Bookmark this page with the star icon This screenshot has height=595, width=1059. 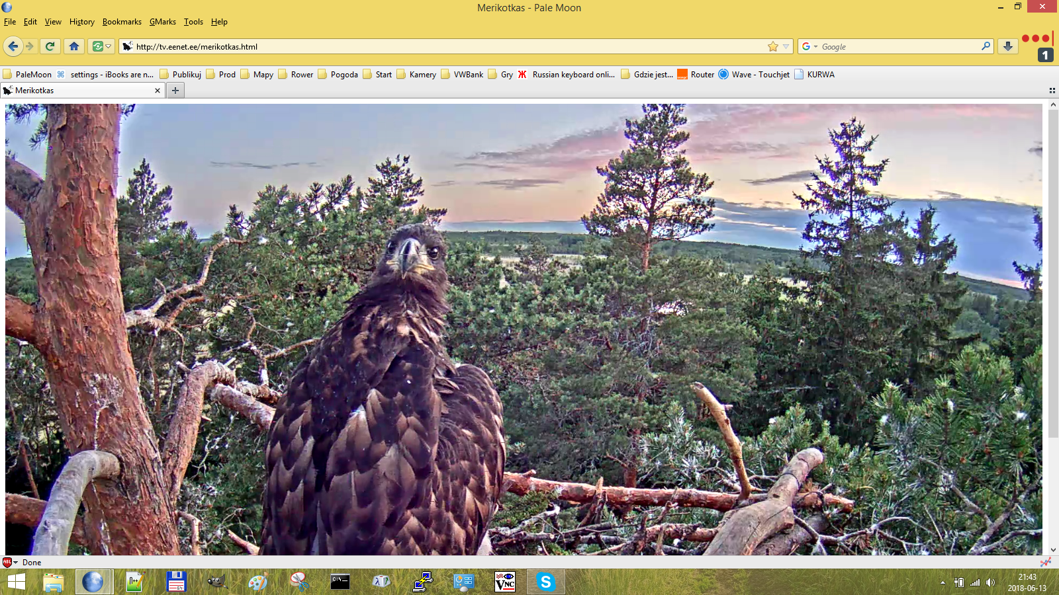pyautogui.click(x=773, y=46)
